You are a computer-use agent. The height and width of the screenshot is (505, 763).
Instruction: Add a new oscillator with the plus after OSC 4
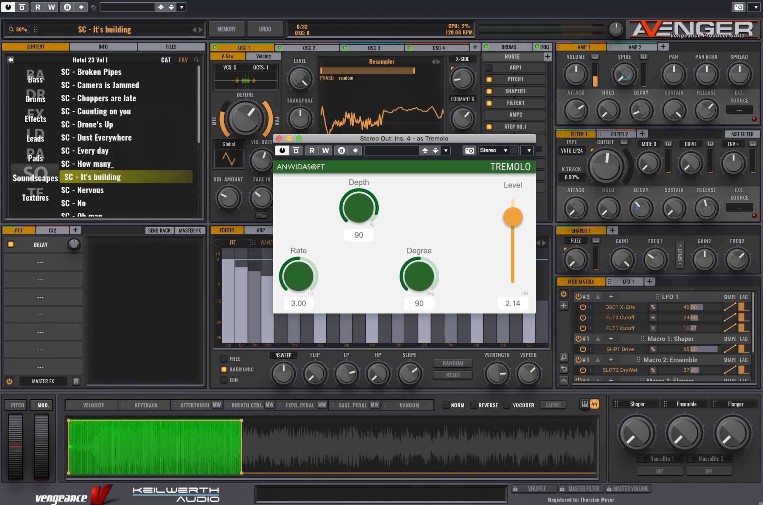pyautogui.click(x=475, y=47)
